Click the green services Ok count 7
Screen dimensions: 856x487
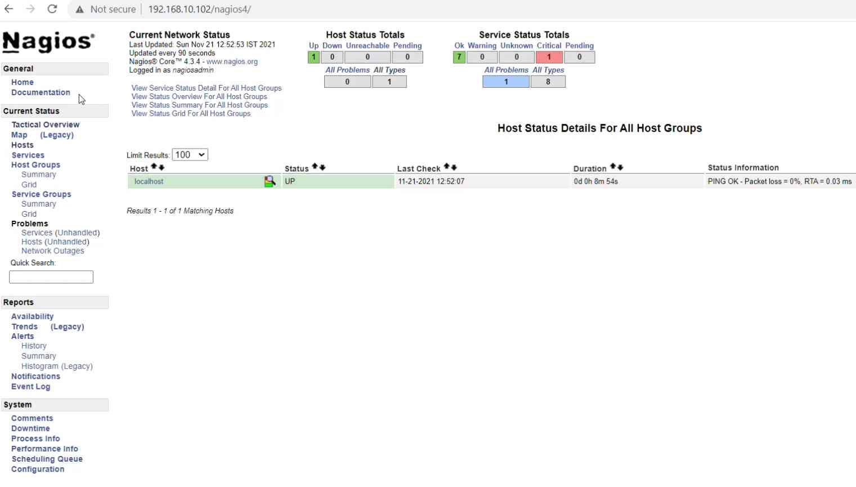(x=459, y=57)
